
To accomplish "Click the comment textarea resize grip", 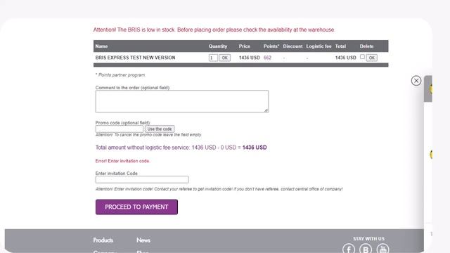I will pos(266,110).
